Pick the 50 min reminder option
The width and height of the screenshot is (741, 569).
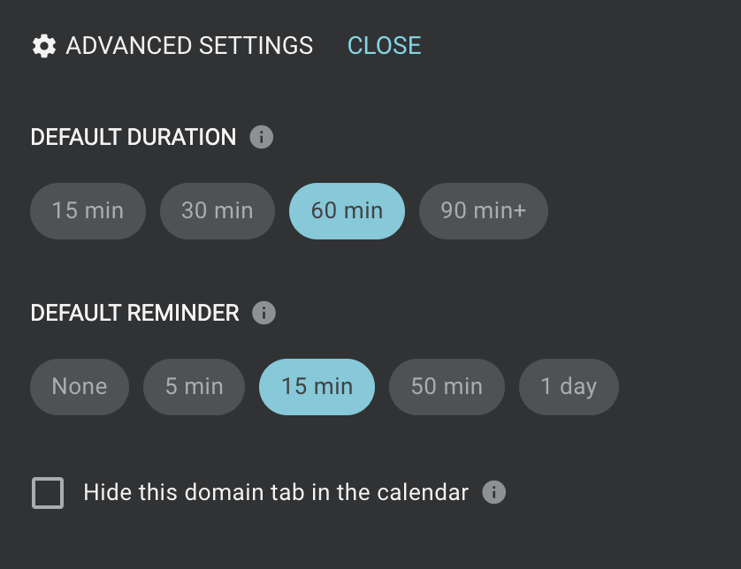tap(447, 386)
